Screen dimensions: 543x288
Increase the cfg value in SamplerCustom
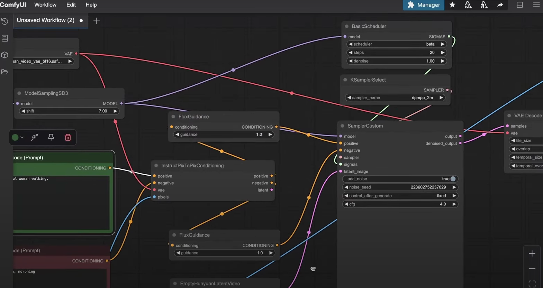click(x=454, y=204)
